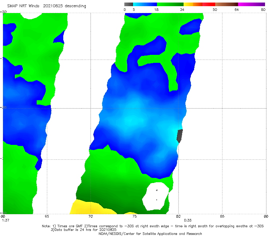Click the swath time label '0:35'

[188, 220]
